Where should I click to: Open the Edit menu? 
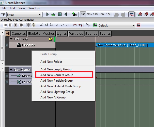pos(12,8)
